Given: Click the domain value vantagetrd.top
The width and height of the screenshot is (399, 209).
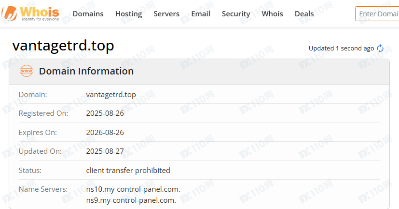Looking at the screenshot, I should click(x=111, y=95).
